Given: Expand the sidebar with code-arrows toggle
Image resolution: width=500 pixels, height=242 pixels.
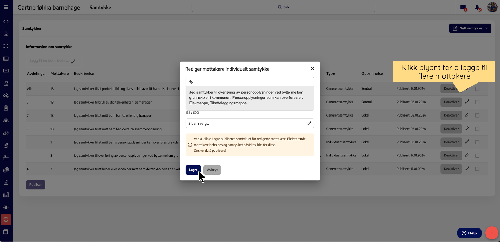Looking at the screenshot, I should [6, 21].
